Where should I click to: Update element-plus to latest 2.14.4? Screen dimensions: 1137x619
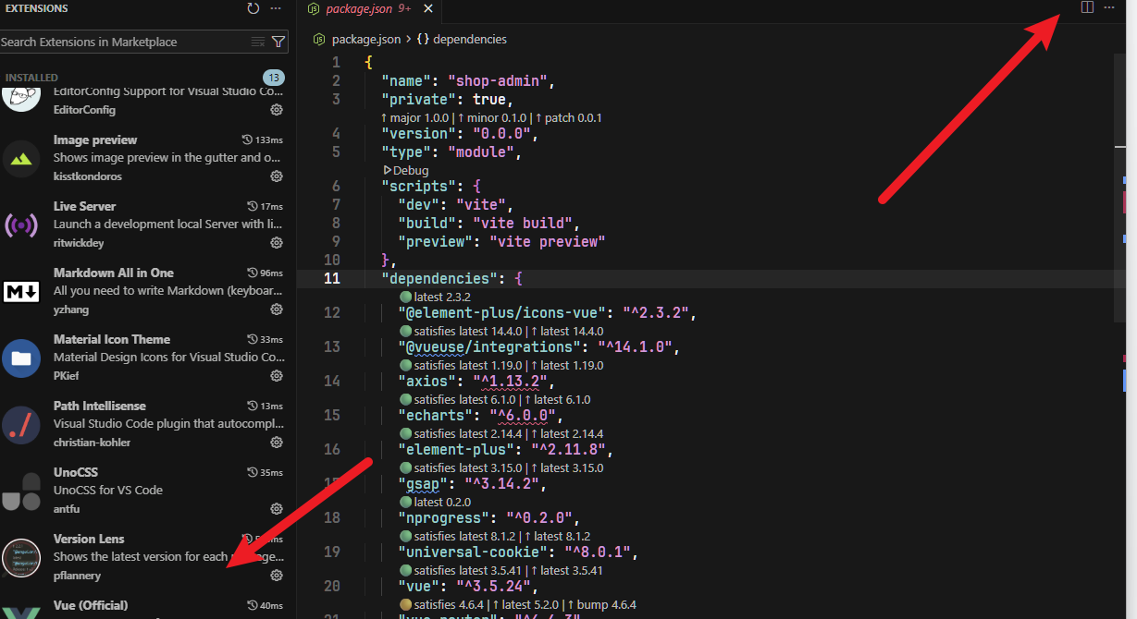point(567,433)
